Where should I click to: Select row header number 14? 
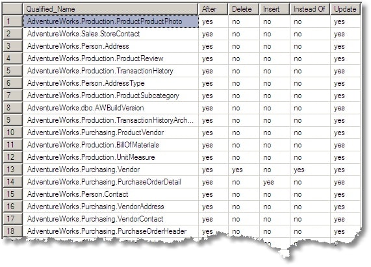coord(12,182)
